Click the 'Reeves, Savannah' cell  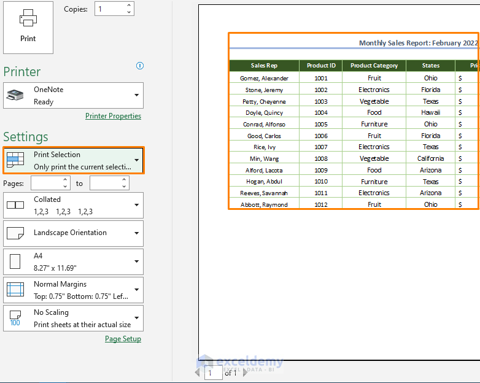coord(264,193)
